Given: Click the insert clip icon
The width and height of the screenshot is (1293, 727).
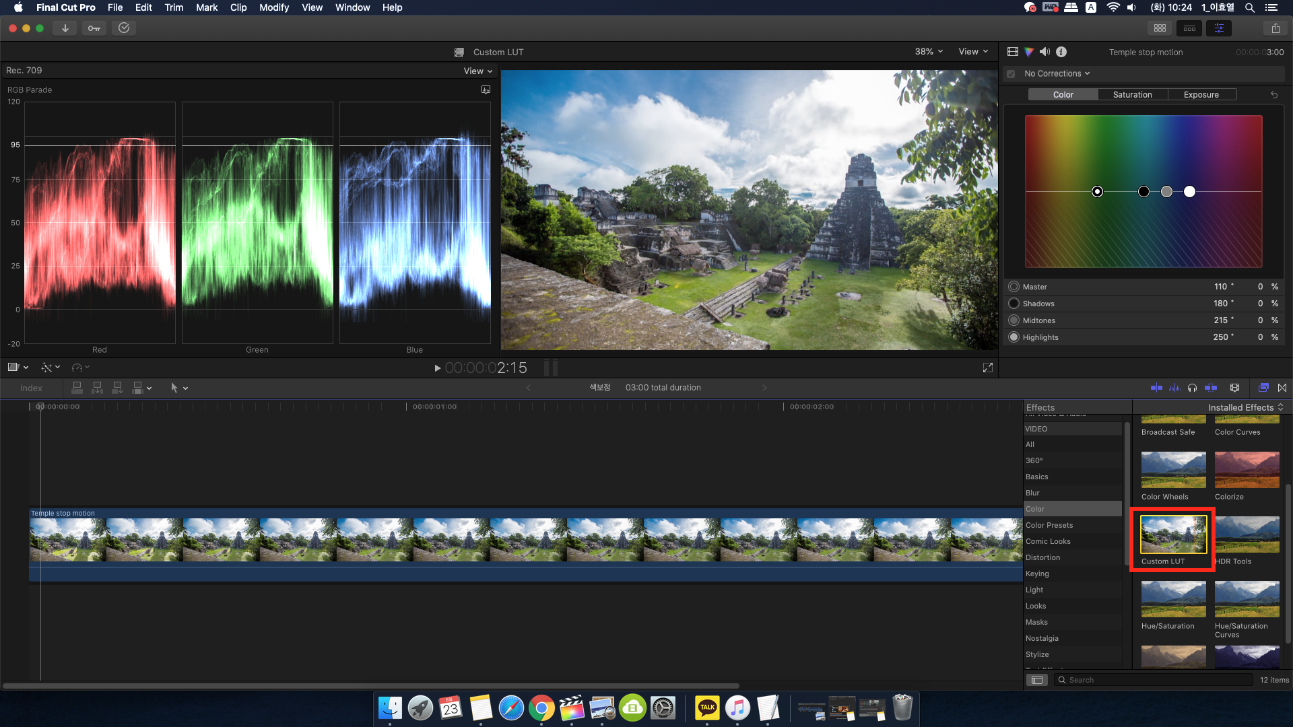Looking at the screenshot, I should point(97,388).
